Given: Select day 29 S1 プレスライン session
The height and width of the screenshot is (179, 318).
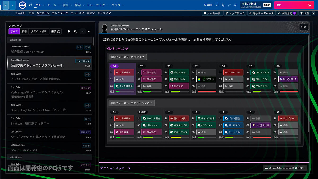Looking at the screenshot, I should (x=261, y=72).
